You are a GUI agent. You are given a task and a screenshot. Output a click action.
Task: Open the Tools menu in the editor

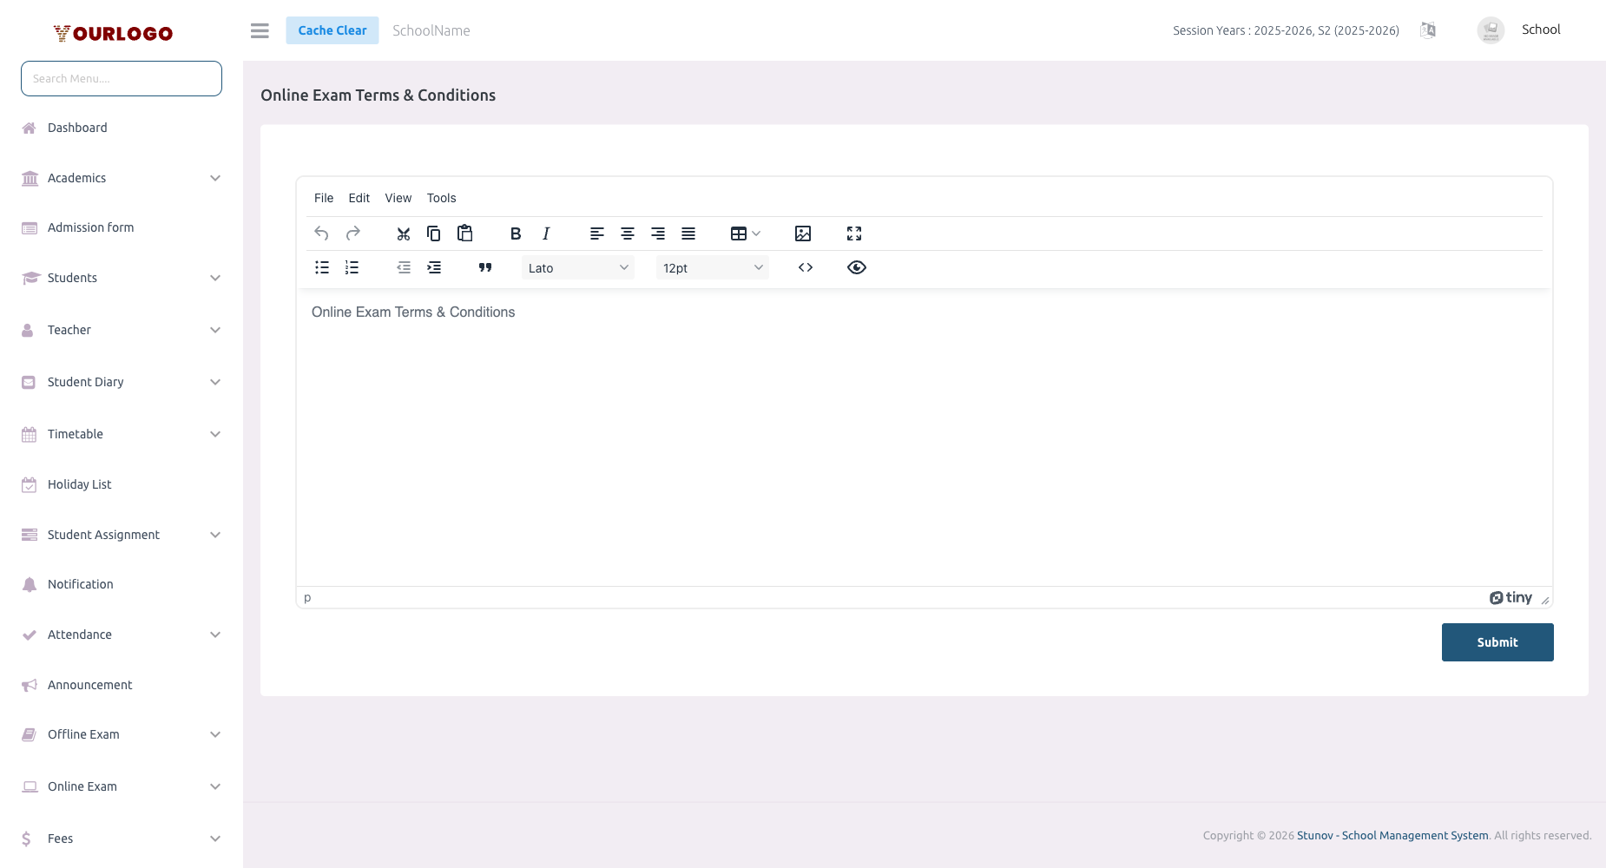tap(441, 198)
